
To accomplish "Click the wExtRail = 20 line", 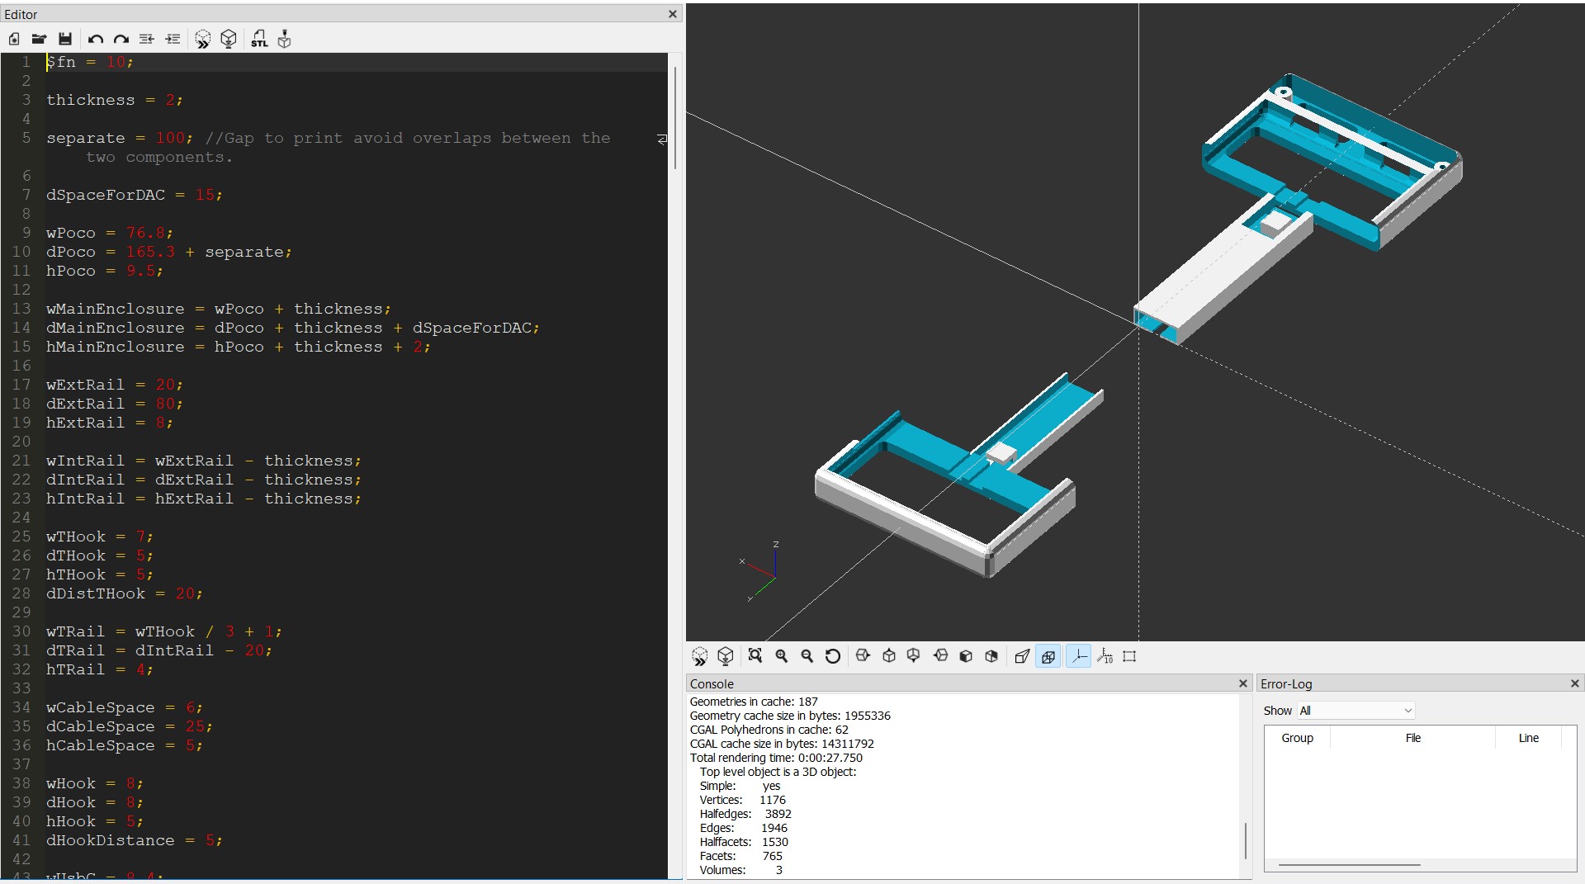I will coord(115,385).
